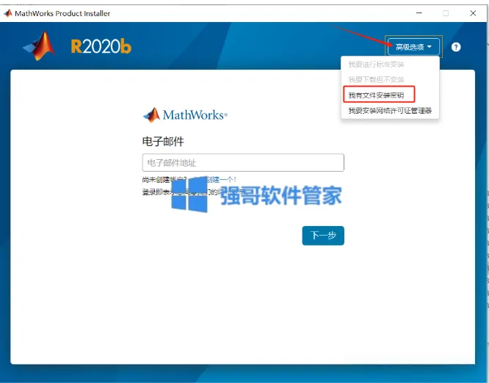Click the 电子邮件 label text

point(163,142)
